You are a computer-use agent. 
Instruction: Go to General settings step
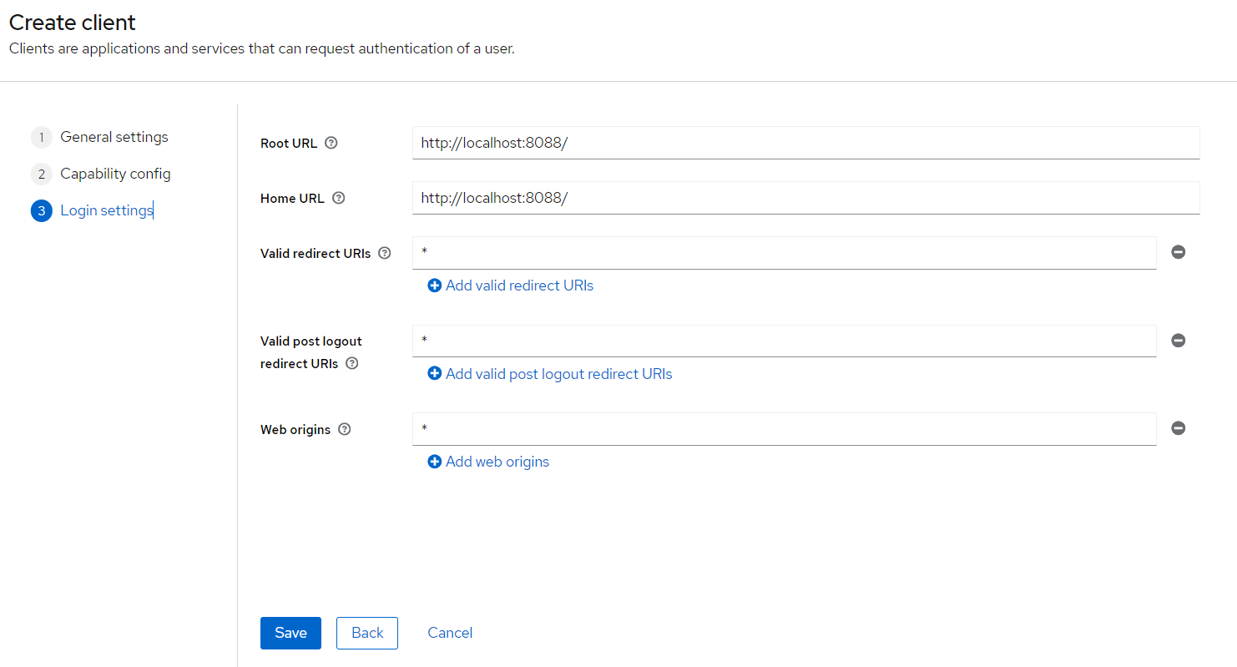click(114, 137)
